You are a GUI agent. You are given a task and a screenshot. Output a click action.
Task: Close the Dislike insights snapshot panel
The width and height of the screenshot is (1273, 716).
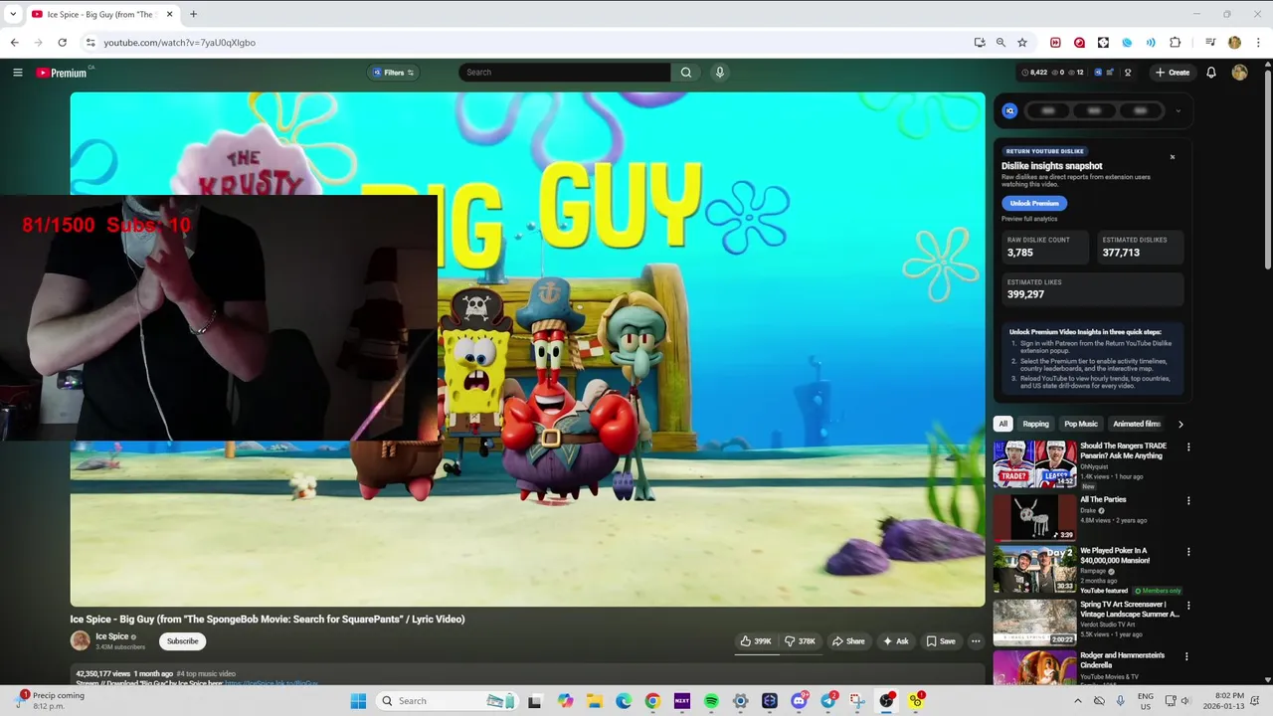(x=1173, y=157)
